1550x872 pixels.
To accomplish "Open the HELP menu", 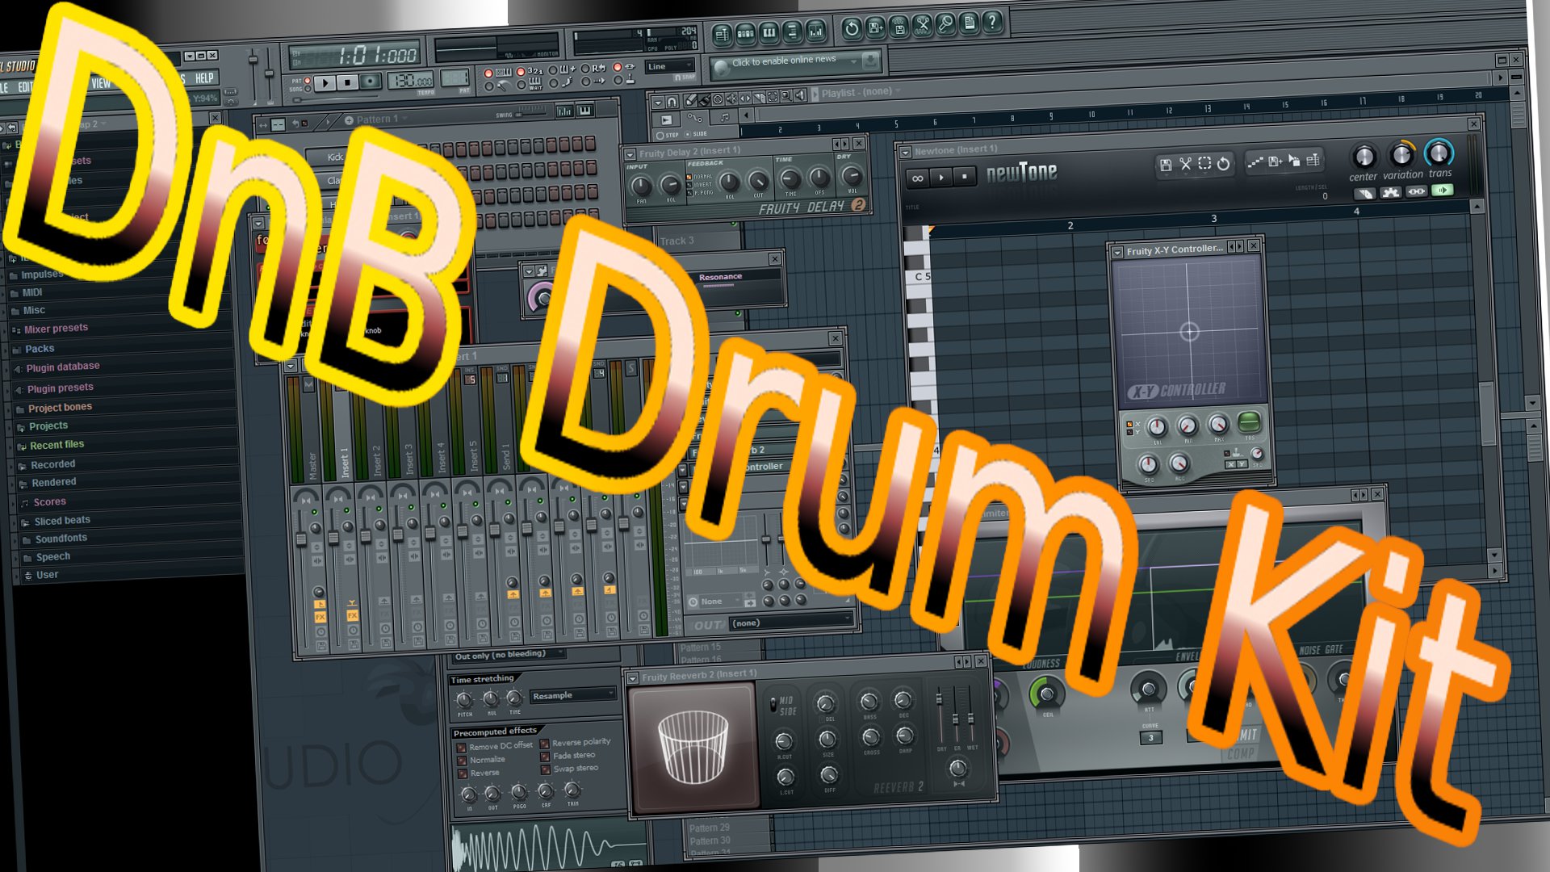I will point(204,78).
